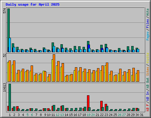Click the 'Daily usage for April 2025' title
Image resolution: width=151 pixels, height=118 pixels.
(x=32, y=4)
